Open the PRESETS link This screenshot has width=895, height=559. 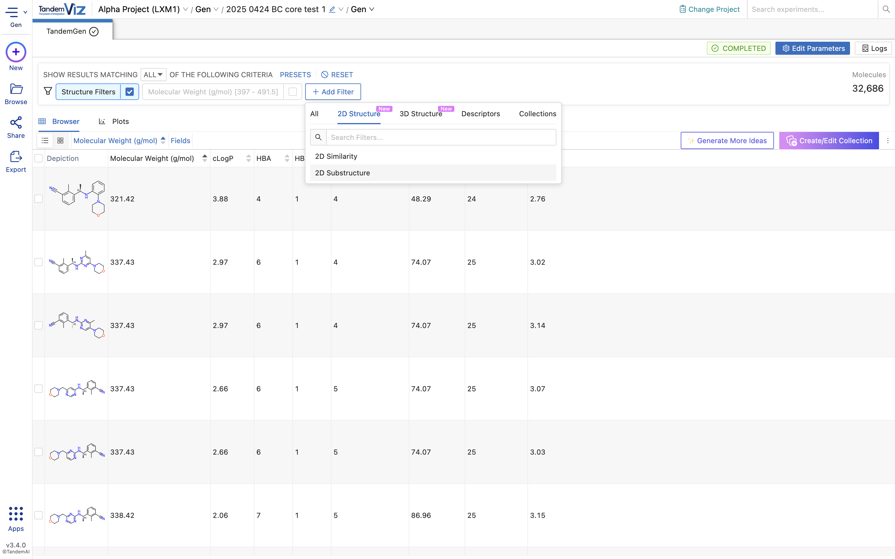coord(295,75)
